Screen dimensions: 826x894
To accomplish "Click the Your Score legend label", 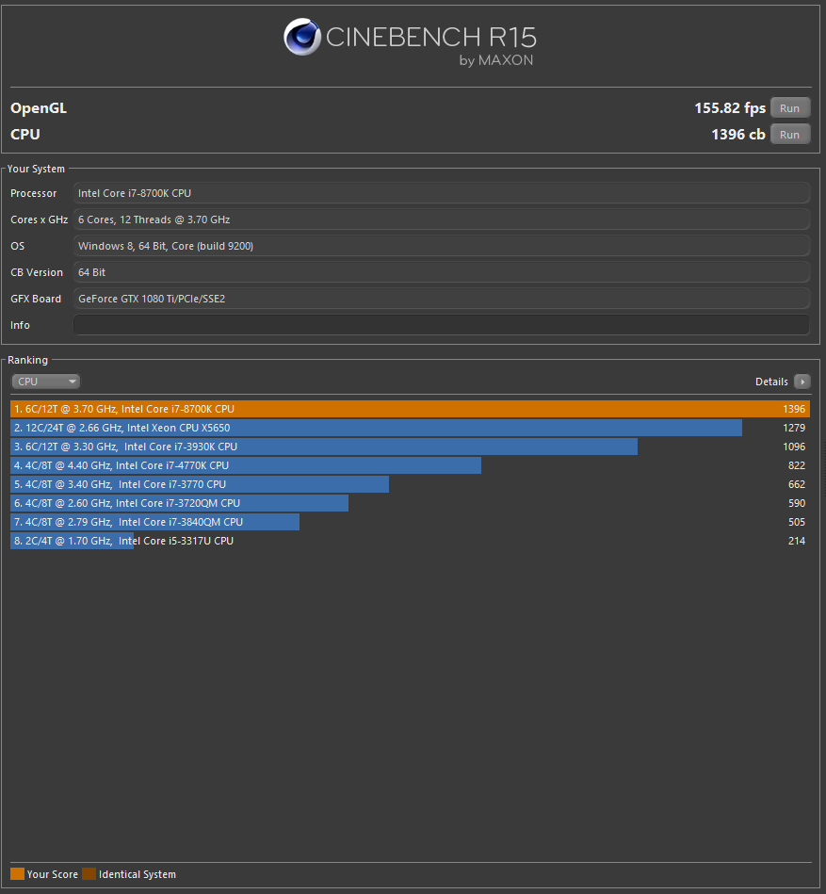I will click(53, 874).
